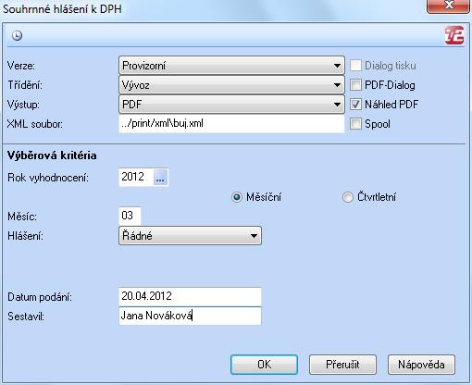This screenshot has width=472, height=385.
Task: Uncheck the Náhled PDF checkbox
Action: [x=355, y=105]
